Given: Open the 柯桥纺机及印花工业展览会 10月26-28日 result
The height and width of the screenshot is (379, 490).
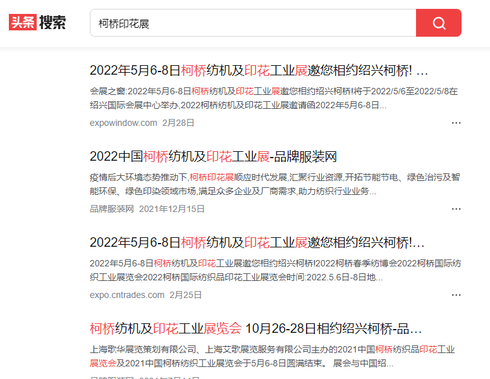Looking at the screenshot, I should [x=255, y=328].
